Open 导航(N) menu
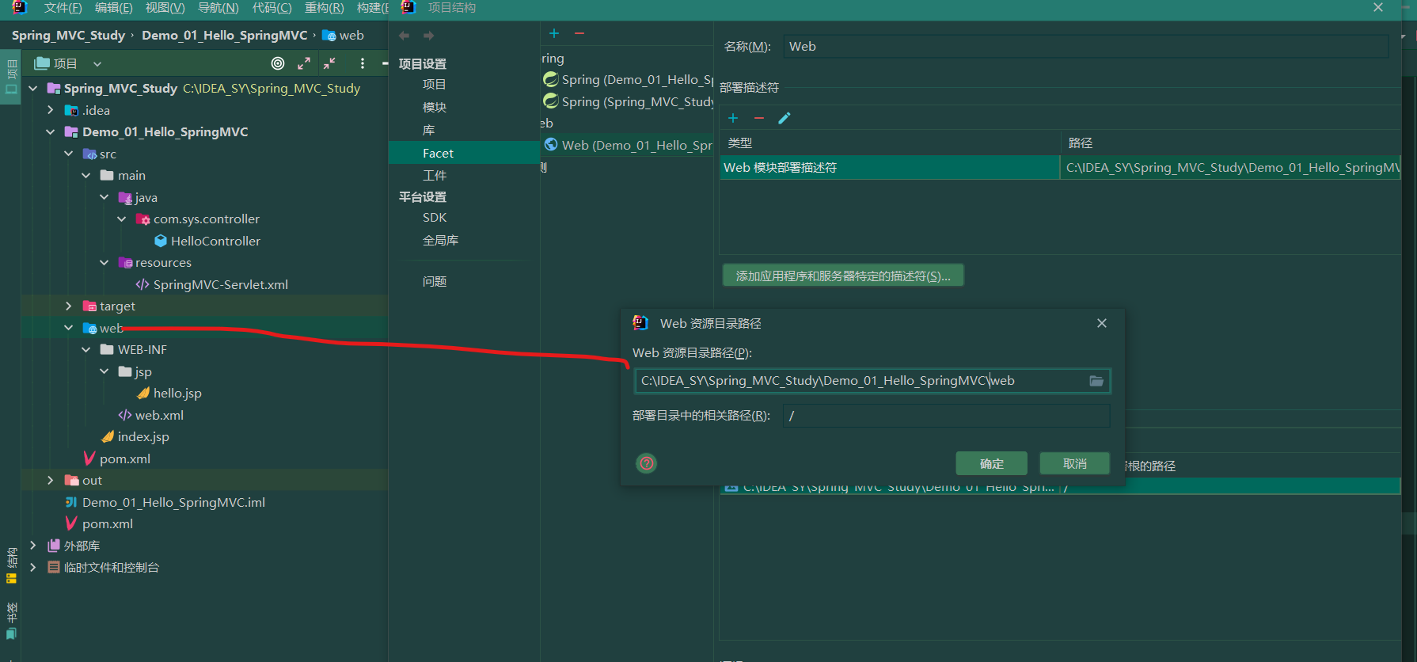 tap(218, 7)
